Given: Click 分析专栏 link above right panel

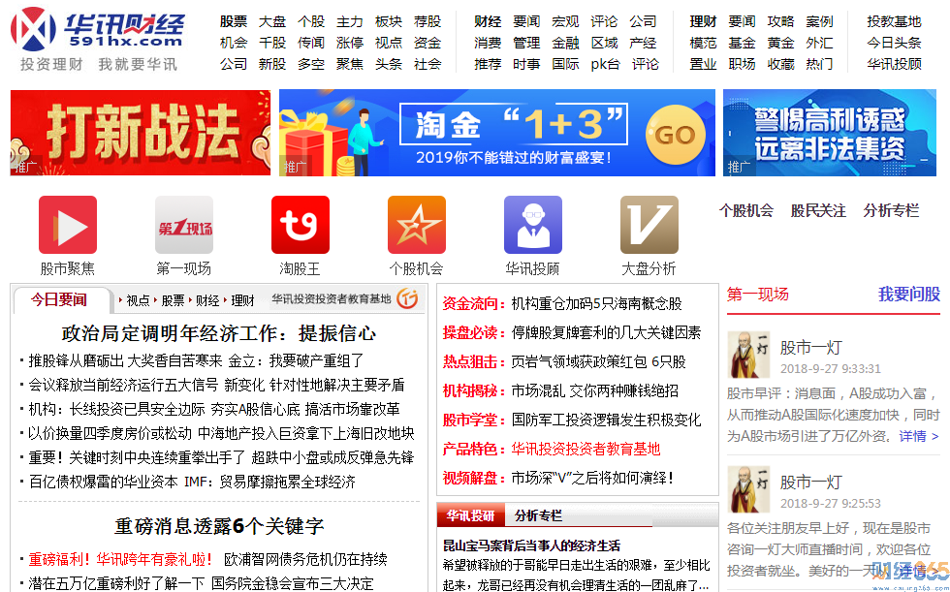Looking at the screenshot, I should (891, 210).
